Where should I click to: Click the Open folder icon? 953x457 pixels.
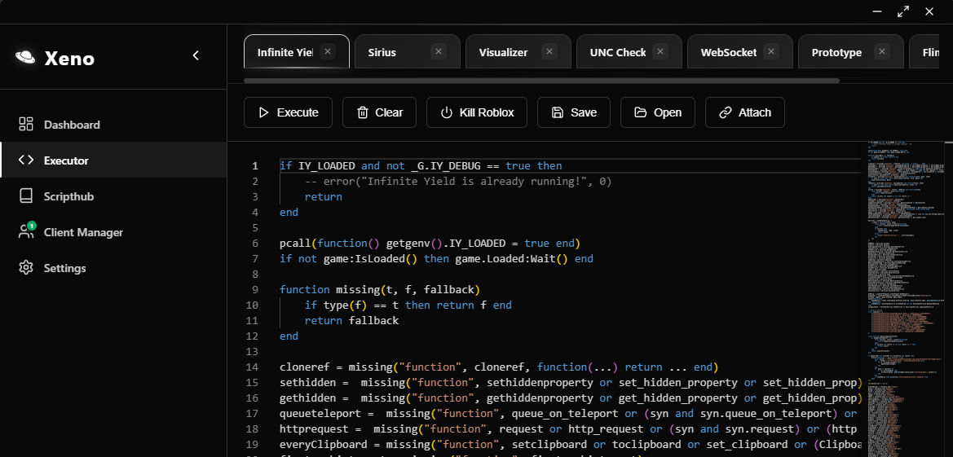(640, 112)
